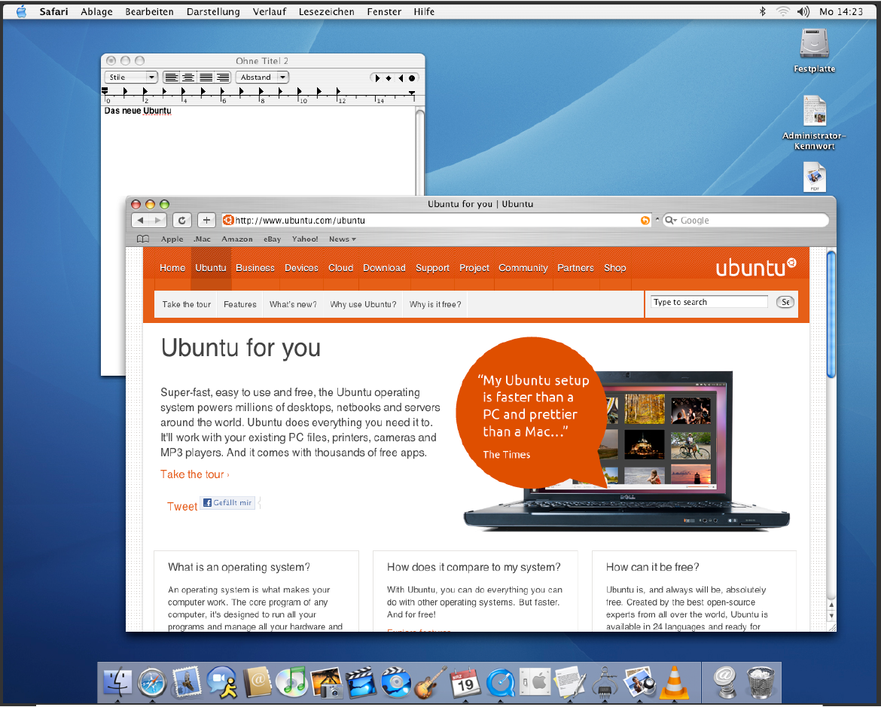This screenshot has width=881, height=707.
Task: Click tab stop at 2 on TextEdit ruler
Action: pyautogui.click(x=145, y=91)
